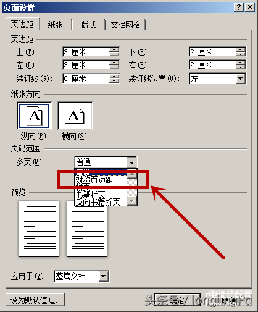Open the 文档网格 tab
Image resolution: width=258 pixels, height=312 pixels.
[x=125, y=25]
